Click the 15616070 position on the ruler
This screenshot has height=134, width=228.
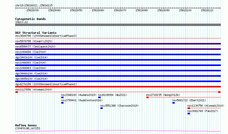pyautogui.click(x=120, y=10)
